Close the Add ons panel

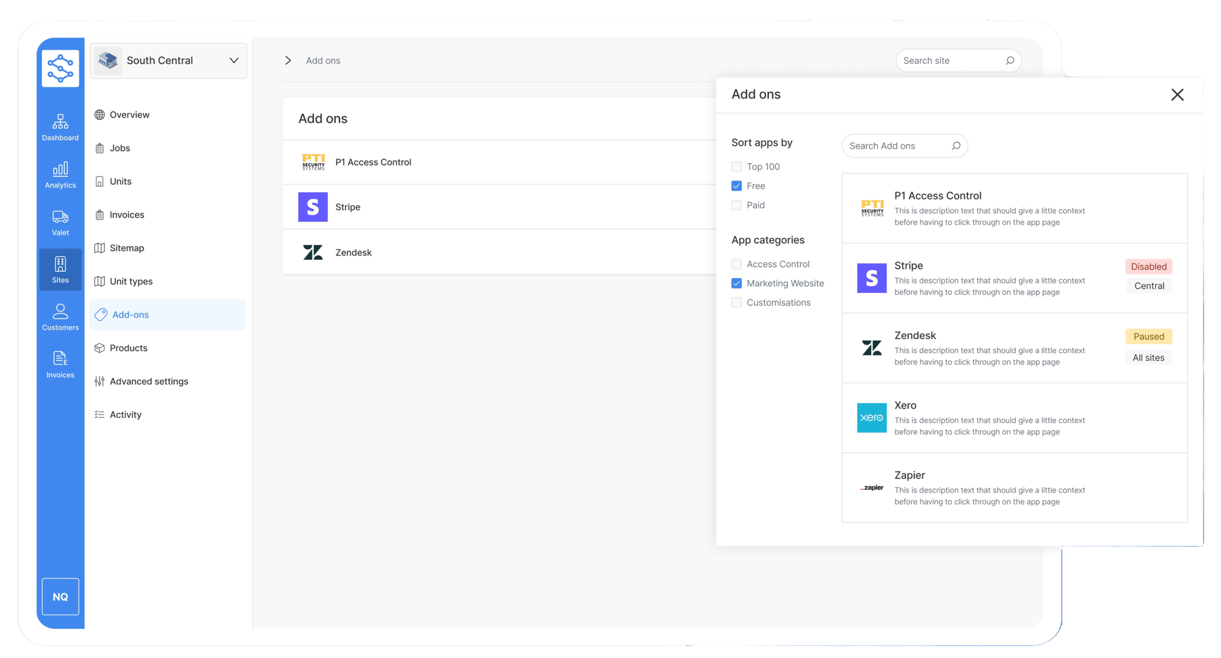click(x=1178, y=95)
